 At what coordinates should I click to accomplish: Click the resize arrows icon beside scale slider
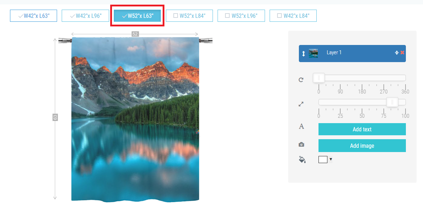301,104
